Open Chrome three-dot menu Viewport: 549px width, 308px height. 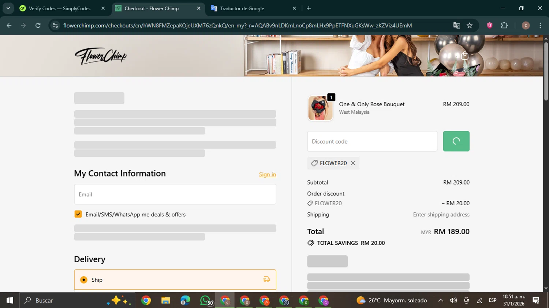540,26
